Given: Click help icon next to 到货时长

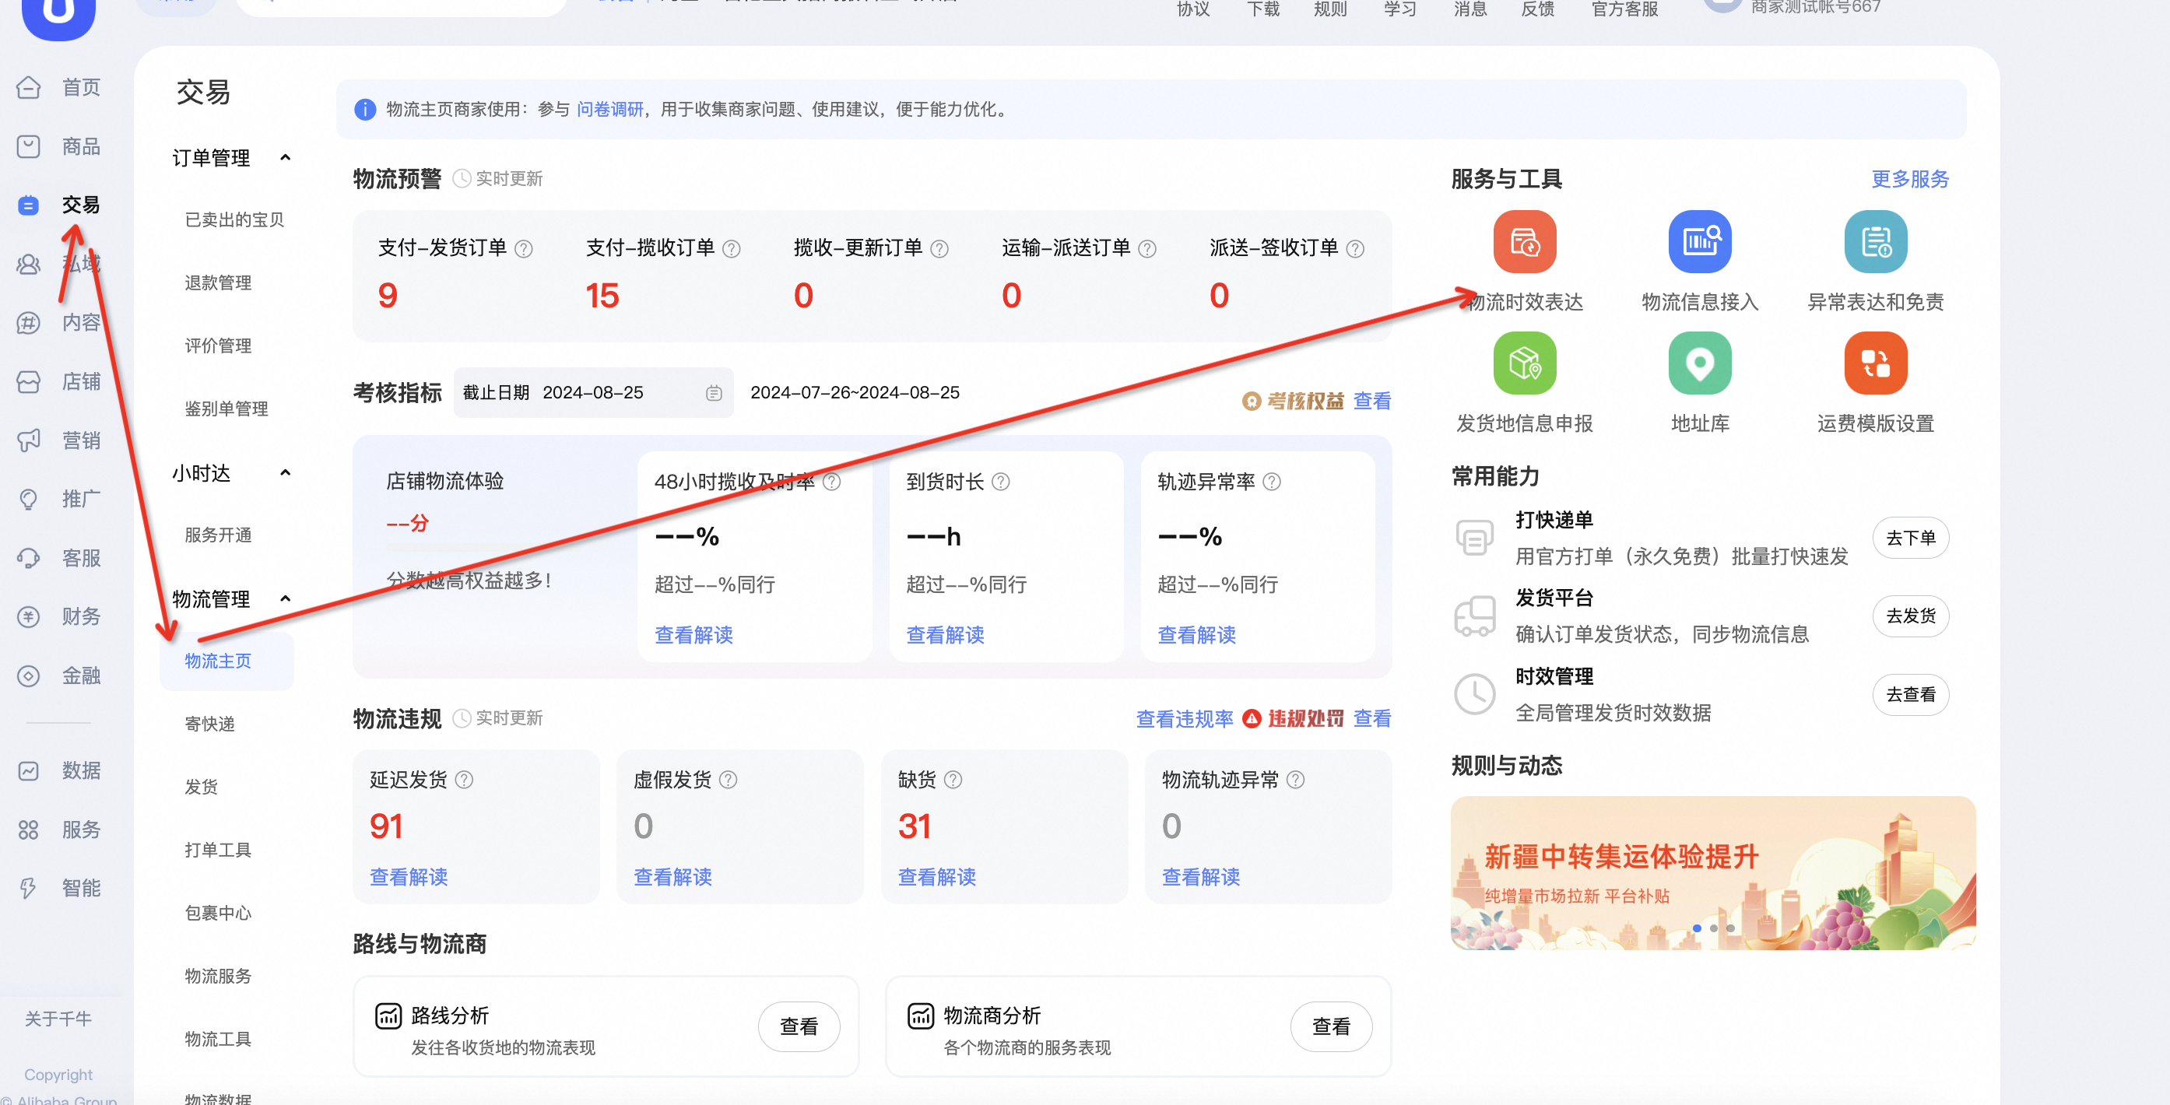Looking at the screenshot, I should pyautogui.click(x=1000, y=482).
